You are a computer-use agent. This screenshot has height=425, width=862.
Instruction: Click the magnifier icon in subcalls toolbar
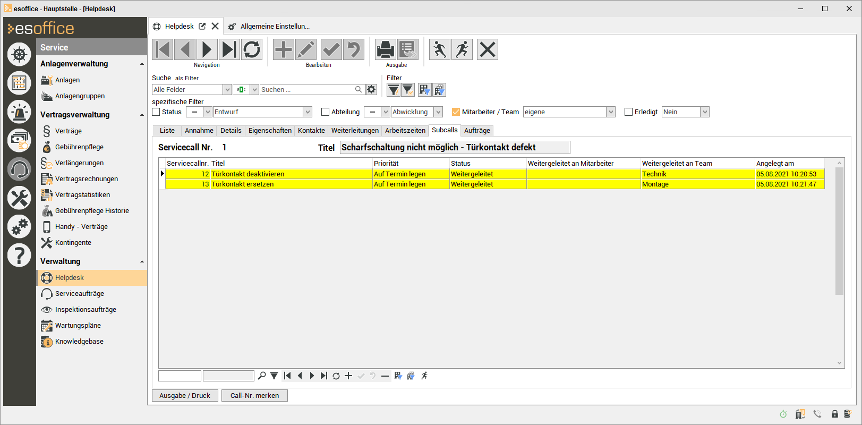pos(262,376)
